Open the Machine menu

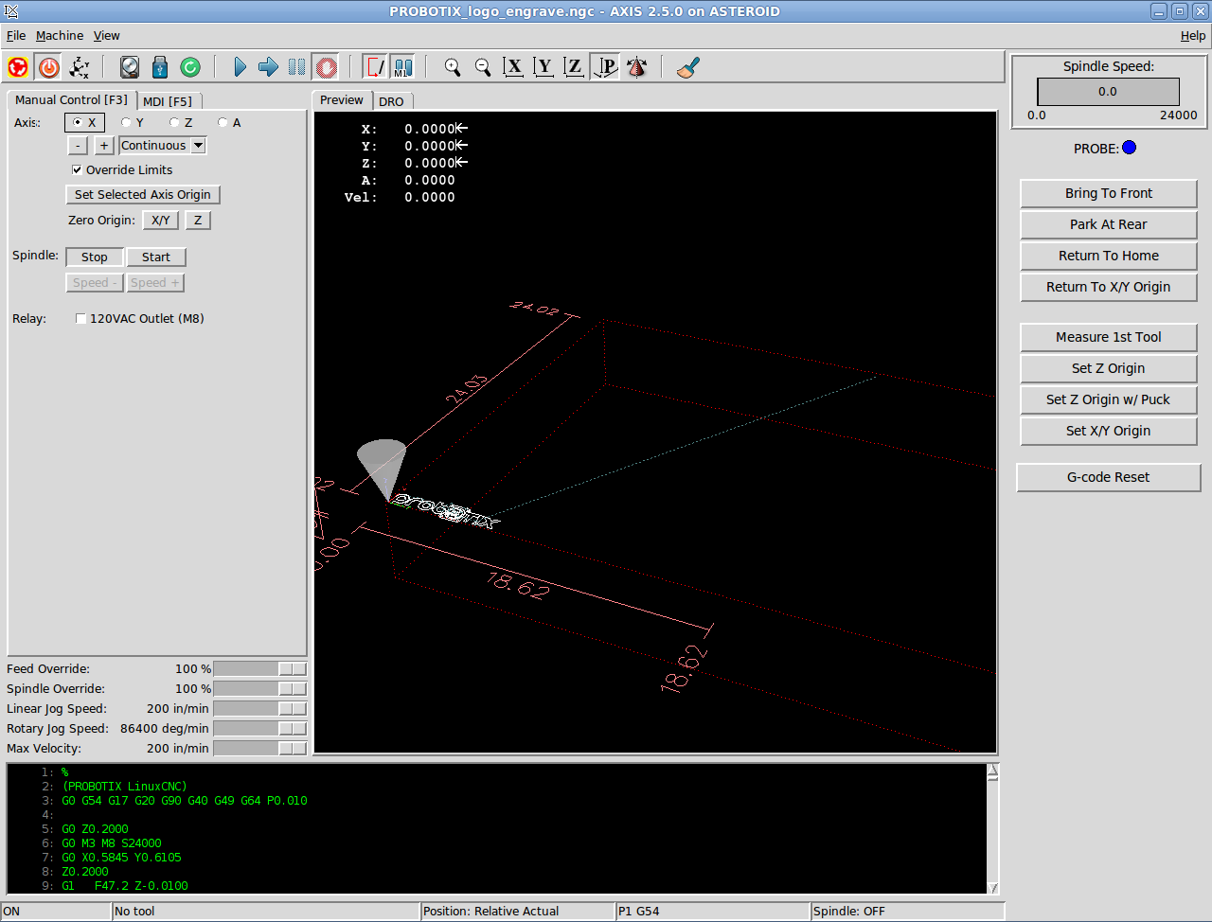[x=60, y=36]
